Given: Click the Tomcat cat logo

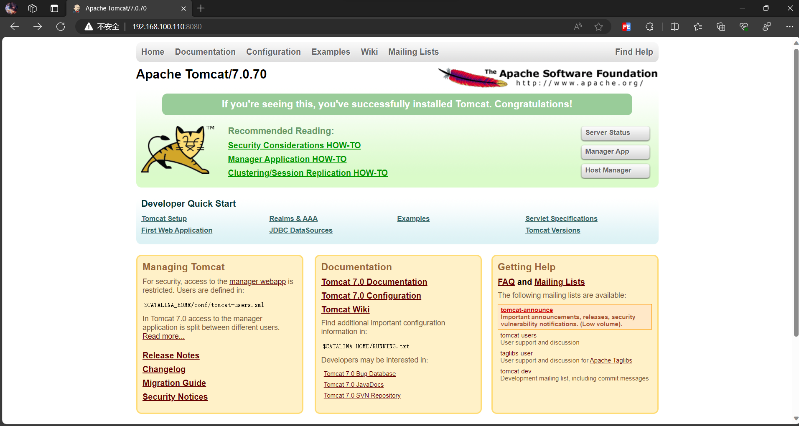Looking at the screenshot, I should point(177,150).
